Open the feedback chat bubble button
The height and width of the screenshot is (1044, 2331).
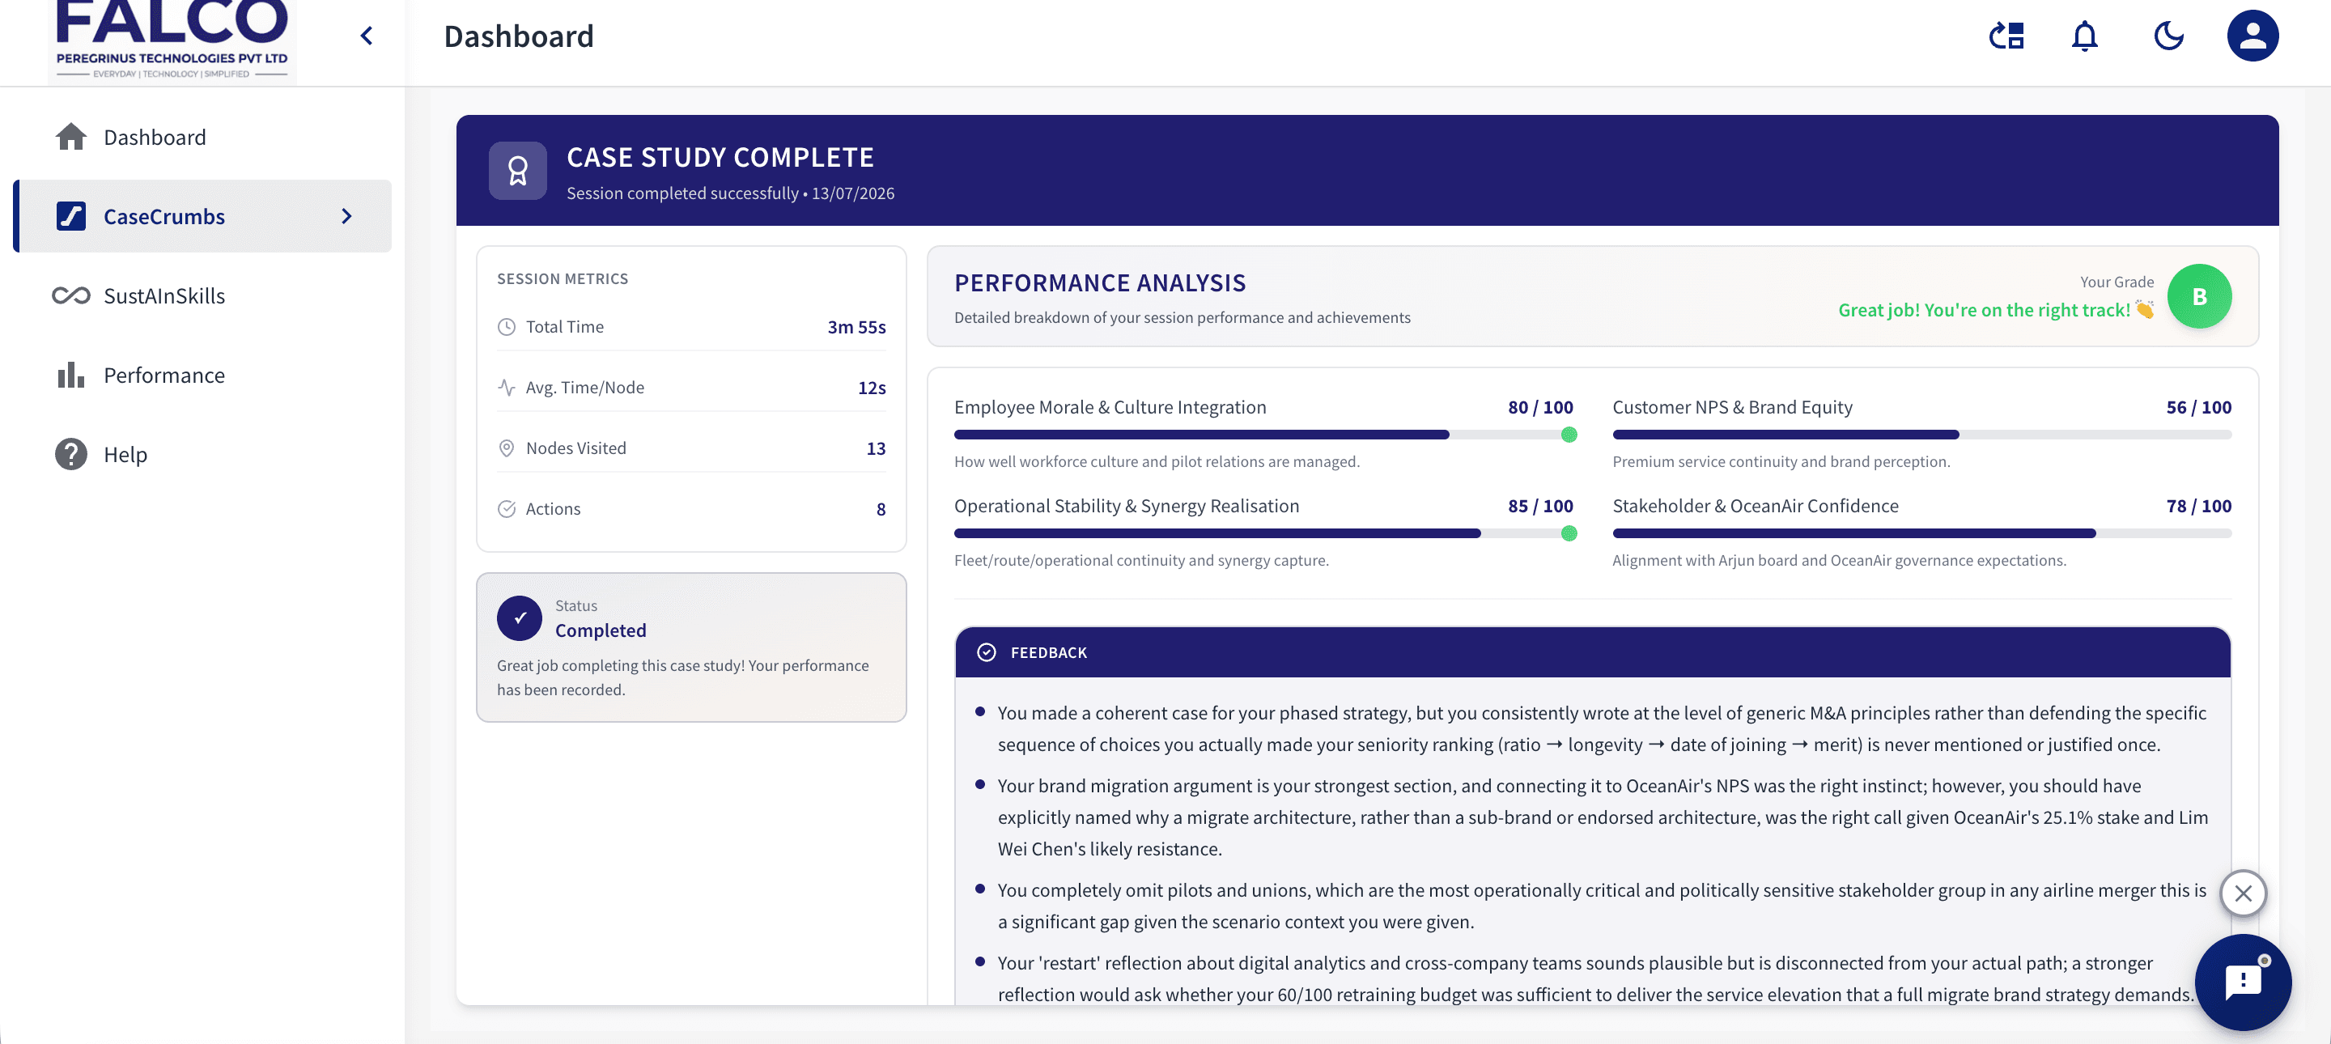[2242, 982]
